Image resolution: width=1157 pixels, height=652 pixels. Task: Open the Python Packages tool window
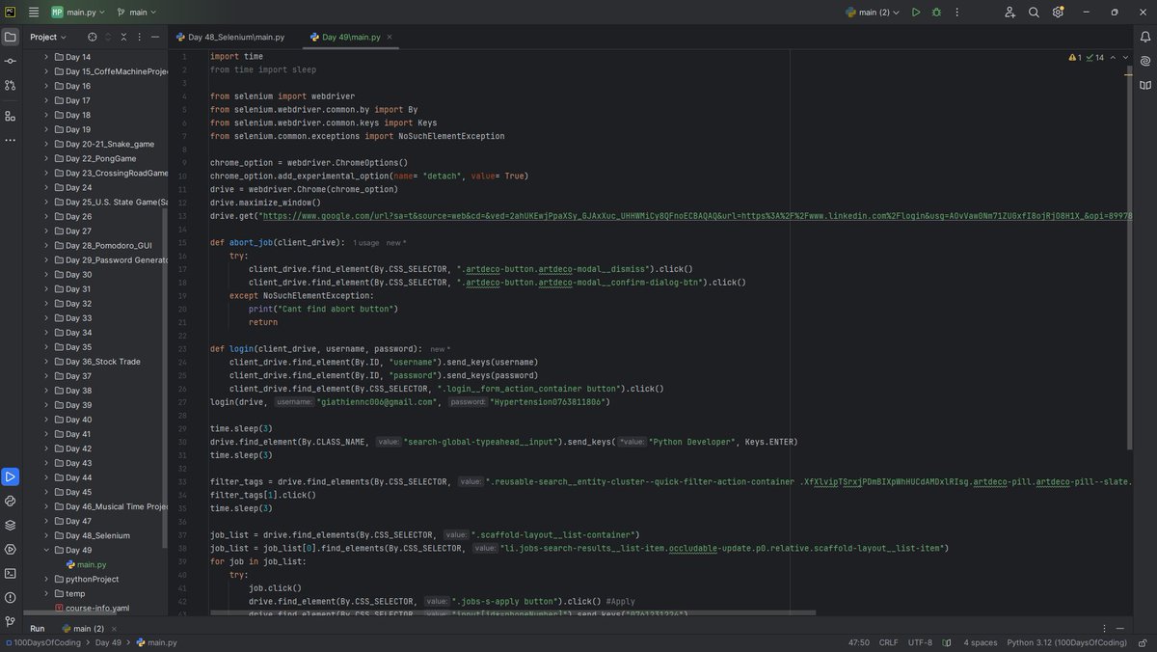coord(11,525)
